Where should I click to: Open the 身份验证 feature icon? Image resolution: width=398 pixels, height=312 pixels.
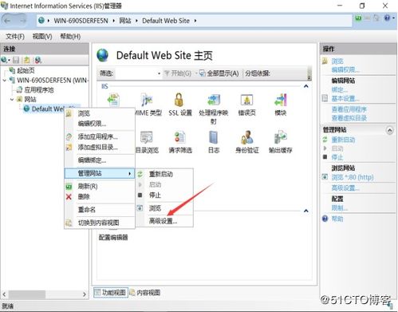pyautogui.click(x=247, y=137)
